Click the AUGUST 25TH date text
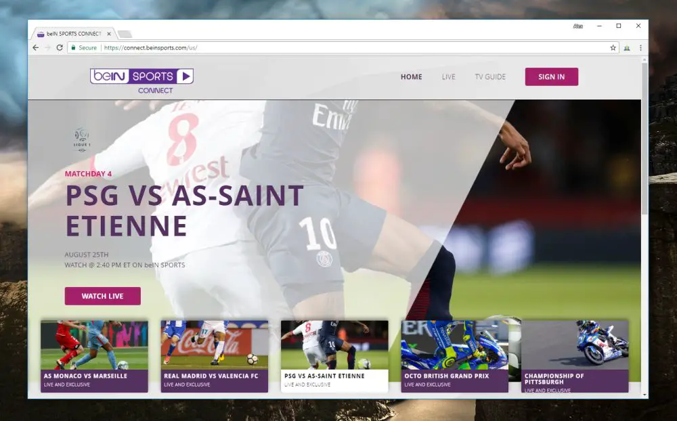This screenshot has height=421, width=677. coord(87,254)
